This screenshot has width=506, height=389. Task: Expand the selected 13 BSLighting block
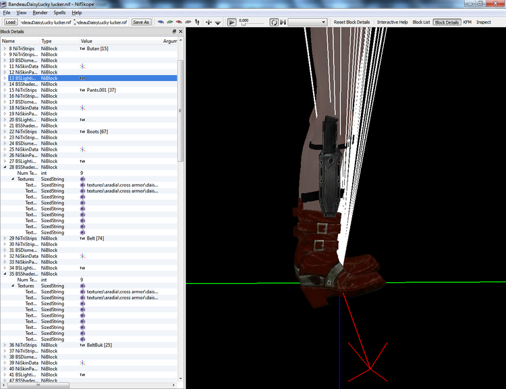coord(5,78)
